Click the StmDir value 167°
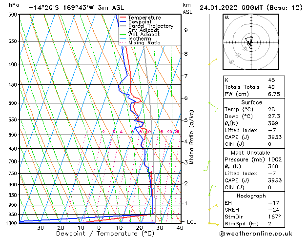The height and width of the screenshot is (237, 307). (x=274, y=217)
